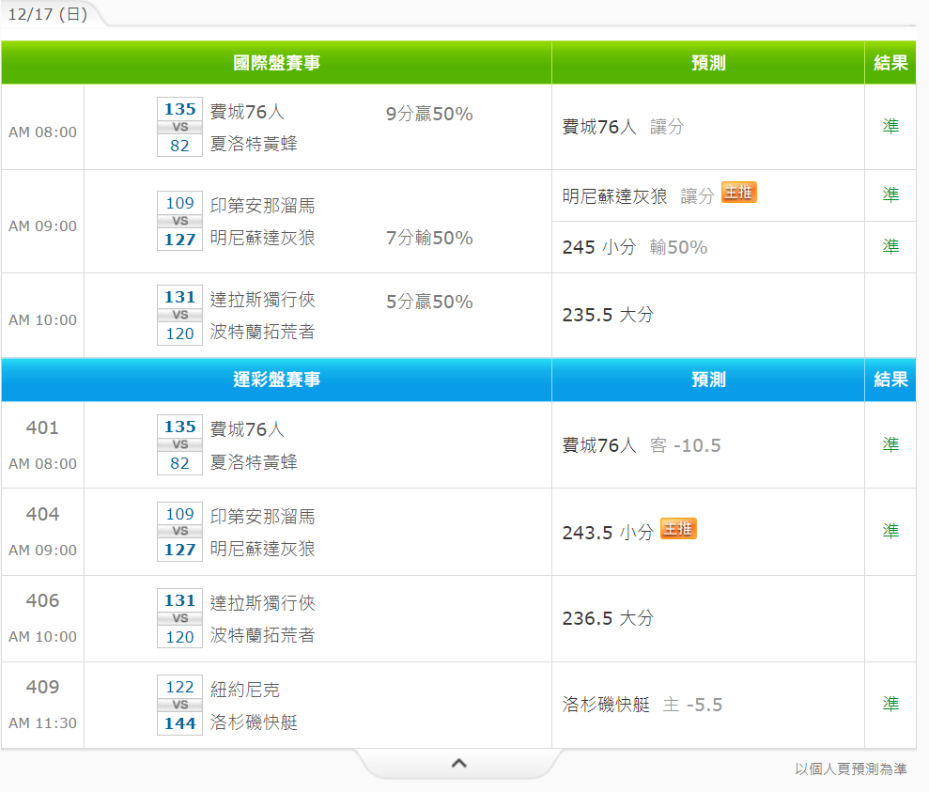Click the 結果 header in the 運彩盤 section
The height and width of the screenshot is (792, 929).
coord(890,380)
